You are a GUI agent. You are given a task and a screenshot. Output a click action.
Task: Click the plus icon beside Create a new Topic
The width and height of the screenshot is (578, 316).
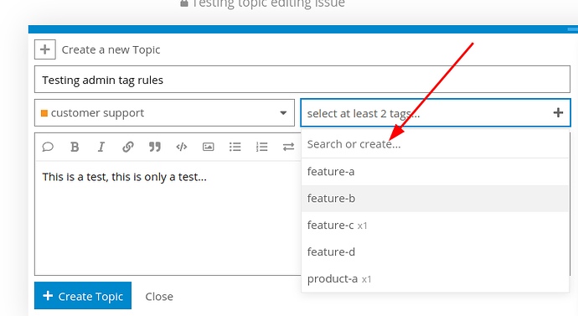pyautogui.click(x=45, y=49)
